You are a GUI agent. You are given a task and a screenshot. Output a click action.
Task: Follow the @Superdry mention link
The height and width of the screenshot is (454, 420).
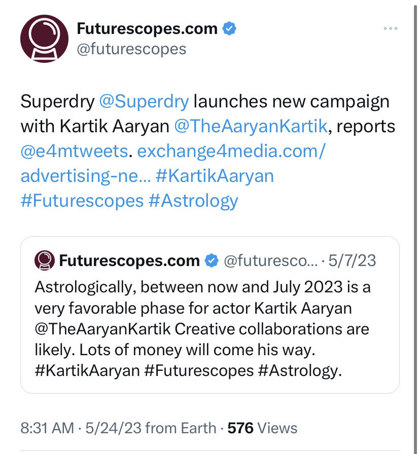point(144,102)
